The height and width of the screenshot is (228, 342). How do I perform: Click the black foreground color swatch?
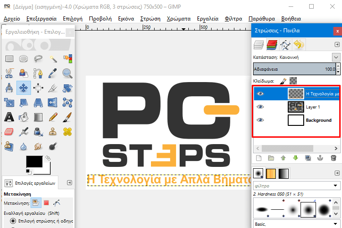[34, 162]
